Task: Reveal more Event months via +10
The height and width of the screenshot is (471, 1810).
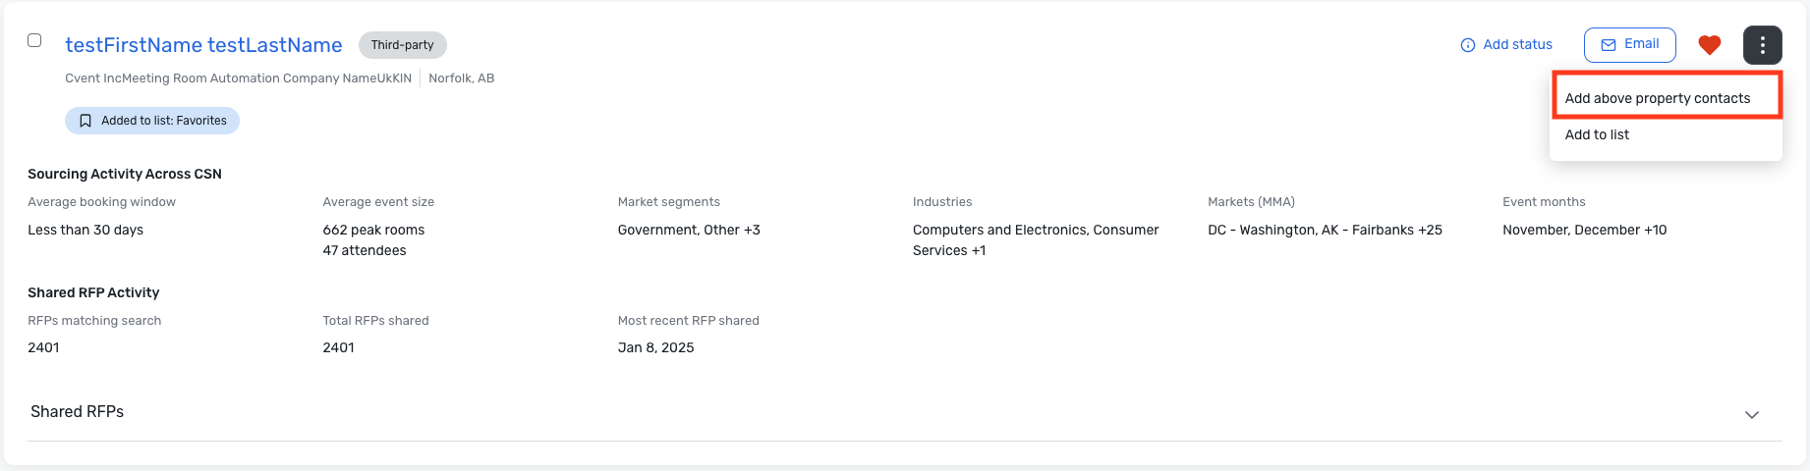Action: [1656, 230]
